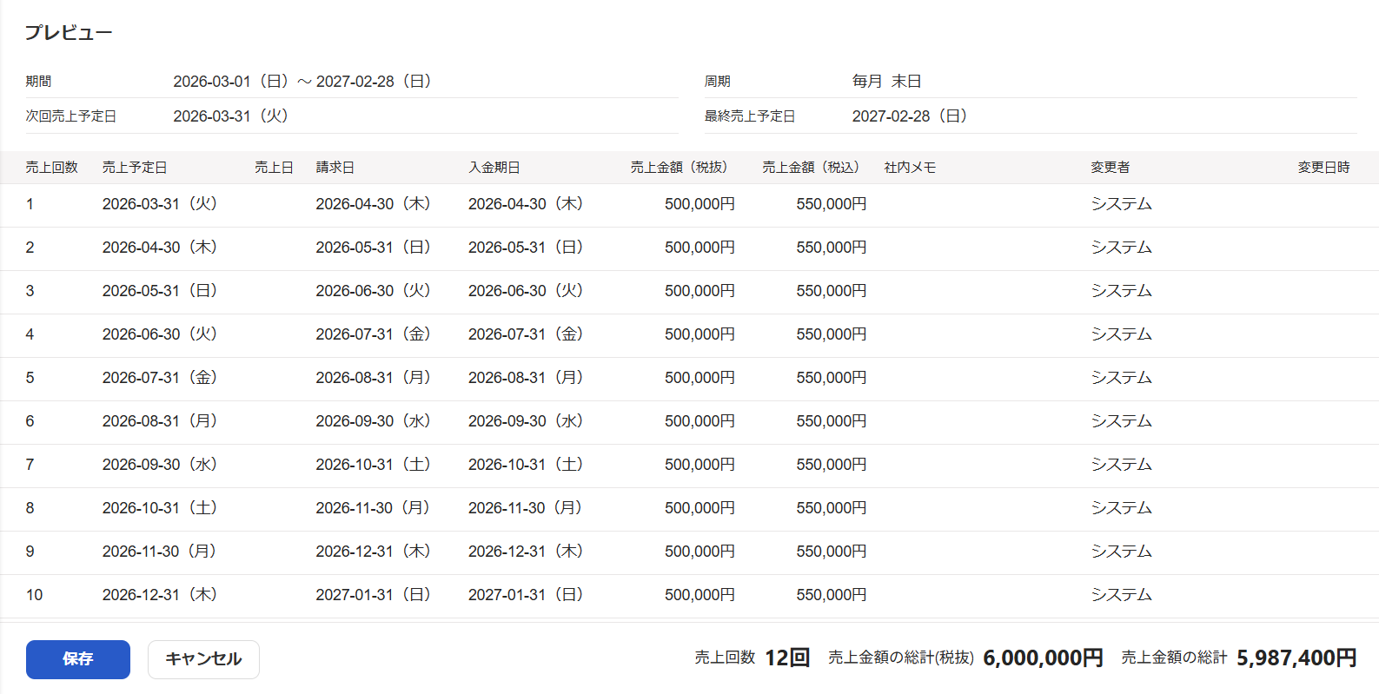Select the 売上予定日 column header

(x=135, y=168)
